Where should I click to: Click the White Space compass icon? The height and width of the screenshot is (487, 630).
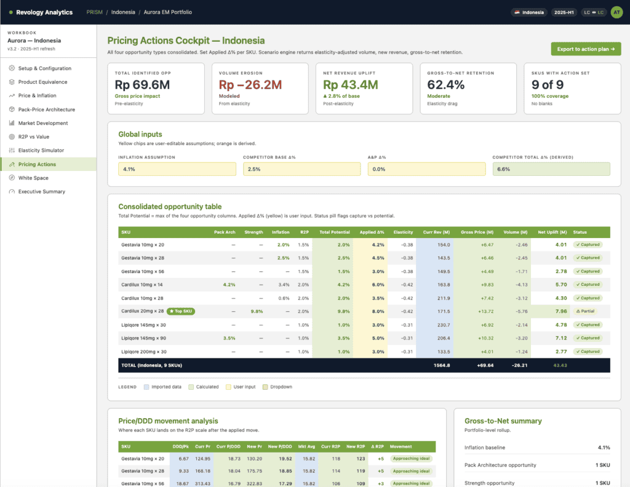(12, 178)
